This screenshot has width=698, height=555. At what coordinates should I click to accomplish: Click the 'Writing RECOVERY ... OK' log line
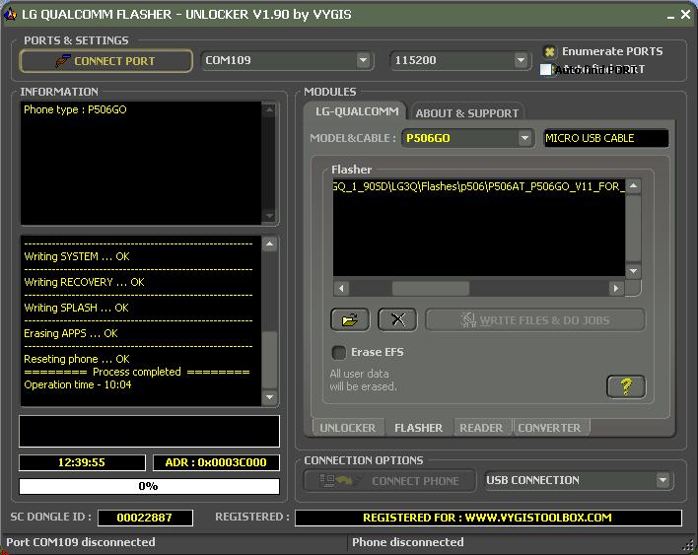click(x=84, y=282)
